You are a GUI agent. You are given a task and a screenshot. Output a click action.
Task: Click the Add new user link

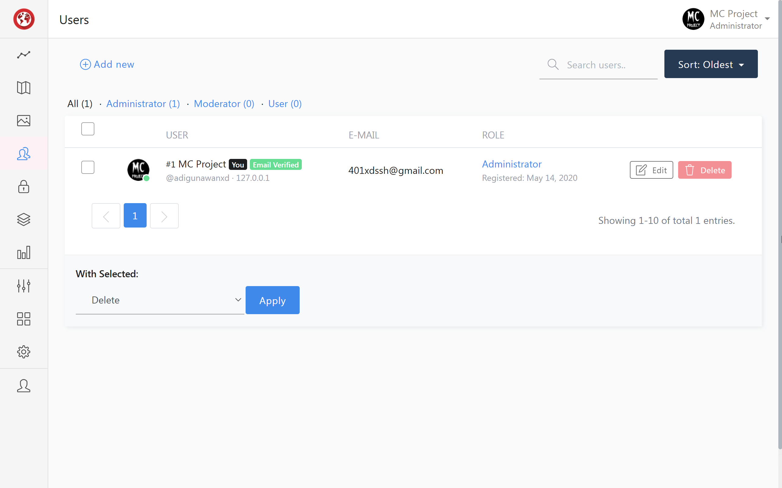107,64
